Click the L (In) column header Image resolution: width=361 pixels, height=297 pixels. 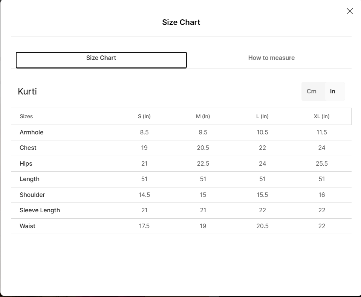click(262, 116)
